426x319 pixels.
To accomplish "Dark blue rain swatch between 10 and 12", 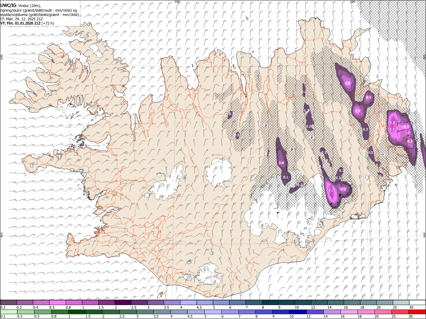I will click(x=298, y=312).
